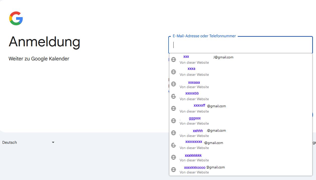Select the gggxxx saved entry
The image size is (316, 180).
(x=241, y=121)
